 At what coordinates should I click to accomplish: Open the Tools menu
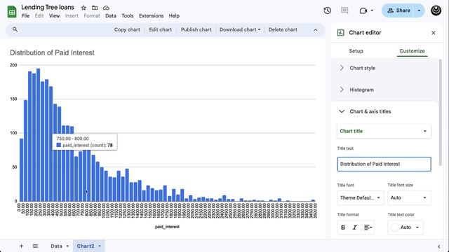[x=128, y=16]
